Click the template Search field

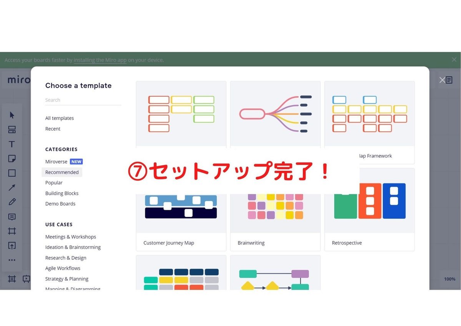pos(83,100)
